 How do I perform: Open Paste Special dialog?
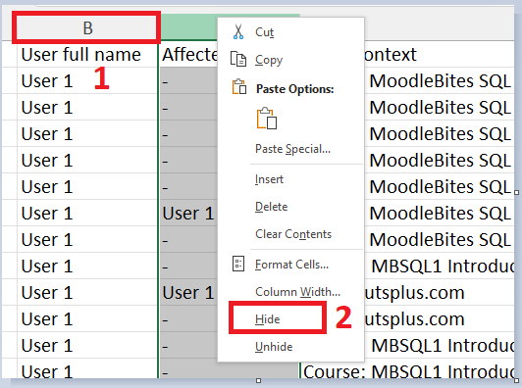[293, 149]
